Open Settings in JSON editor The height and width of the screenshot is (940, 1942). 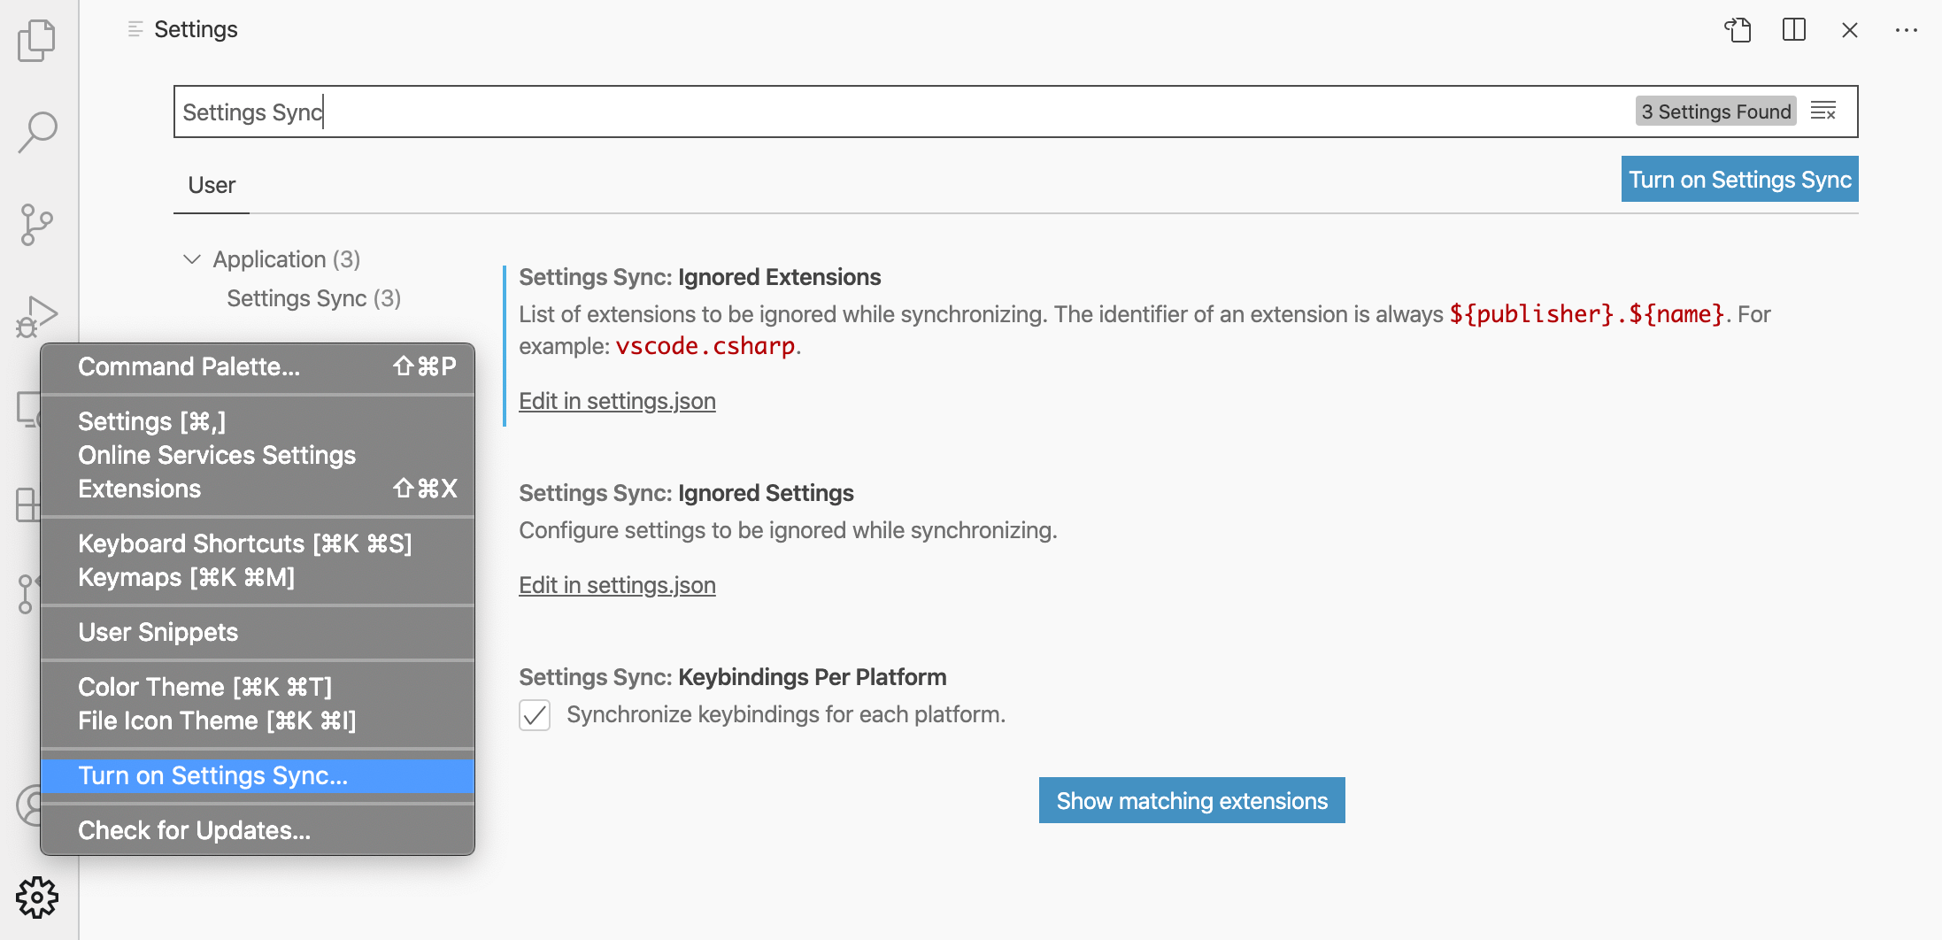click(x=1738, y=29)
